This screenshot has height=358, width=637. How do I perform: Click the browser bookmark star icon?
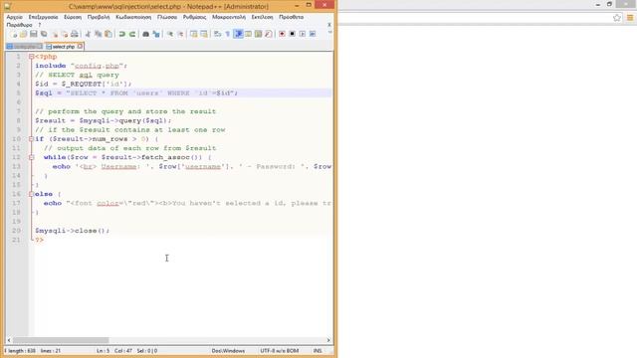(x=617, y=18)
